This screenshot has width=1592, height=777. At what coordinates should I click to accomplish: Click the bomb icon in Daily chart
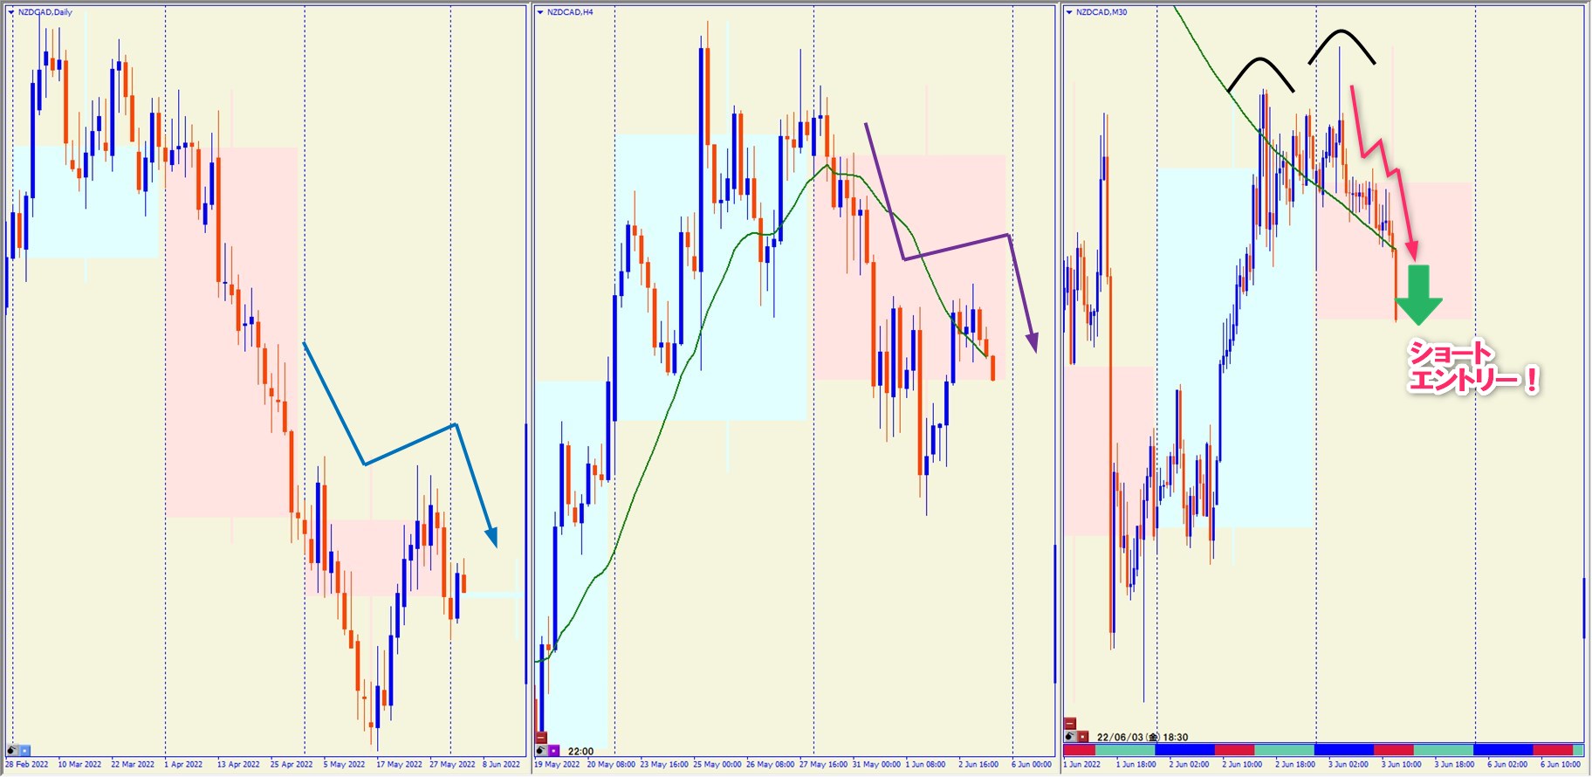click(x=12, y=750)
